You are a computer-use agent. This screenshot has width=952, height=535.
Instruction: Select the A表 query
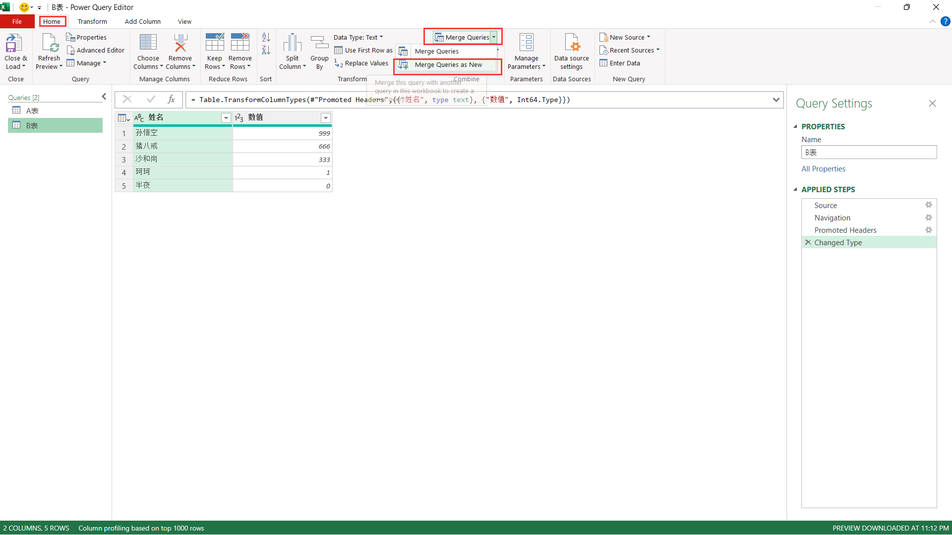(32, 110)
